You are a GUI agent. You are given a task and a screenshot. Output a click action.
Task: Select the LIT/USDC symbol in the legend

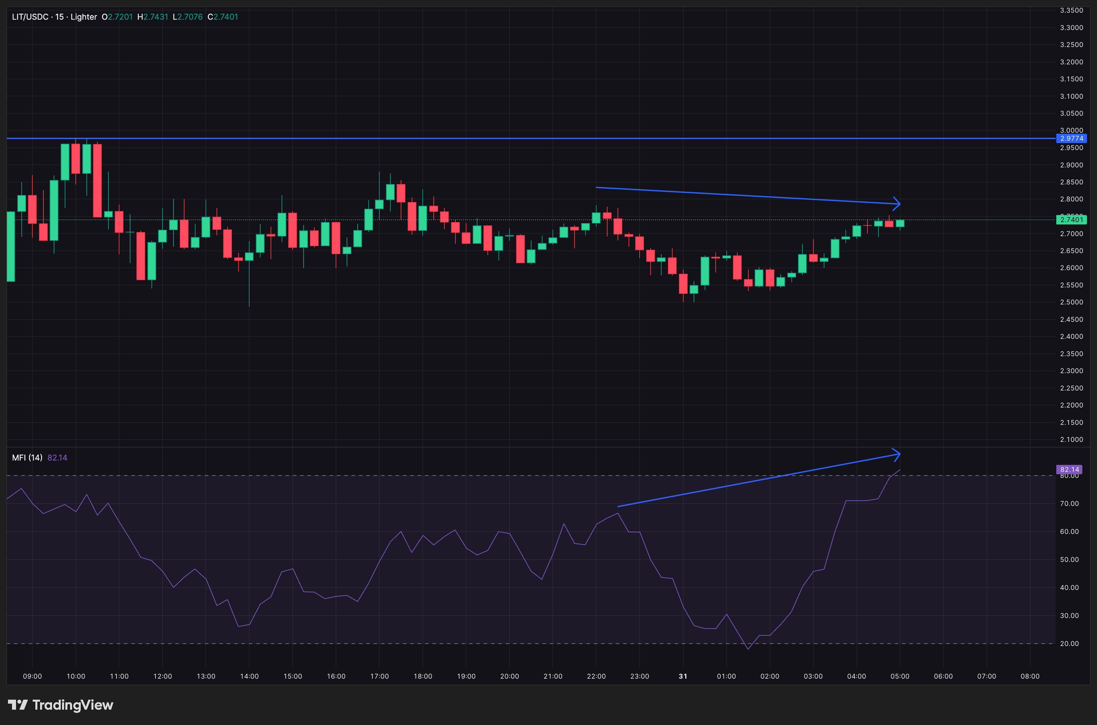point(30,17)
